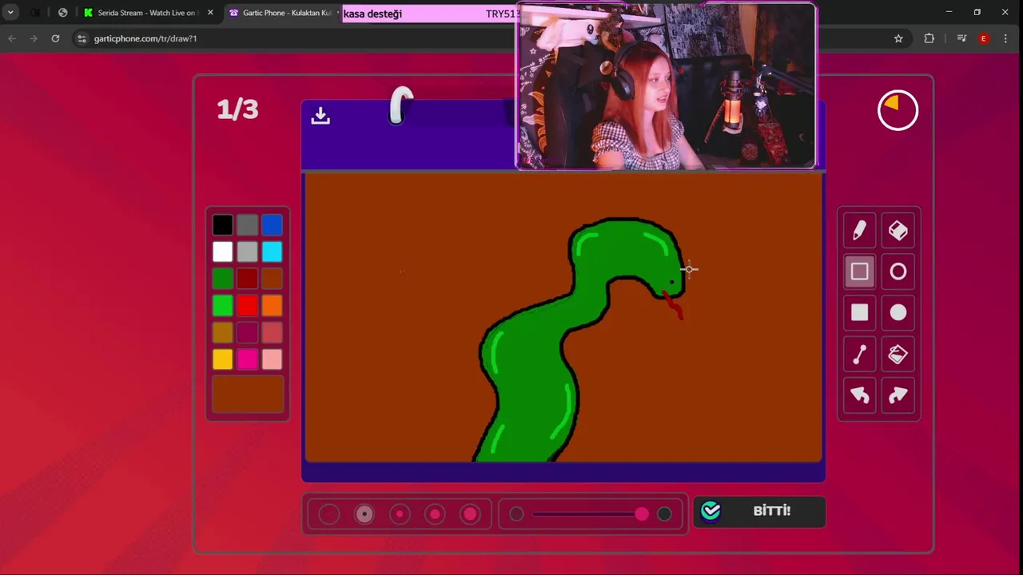Pick the light pink color swatch
The image size is (1023, 575).
[272, 359]
